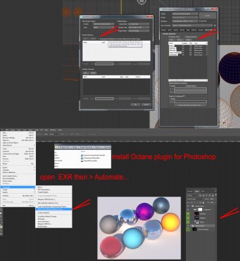The height and width of the screenshot is (261, 240).
Task: Click the shape layer filter icon in Layers panel
Action: pyautogui.click(x=209, y=196)
